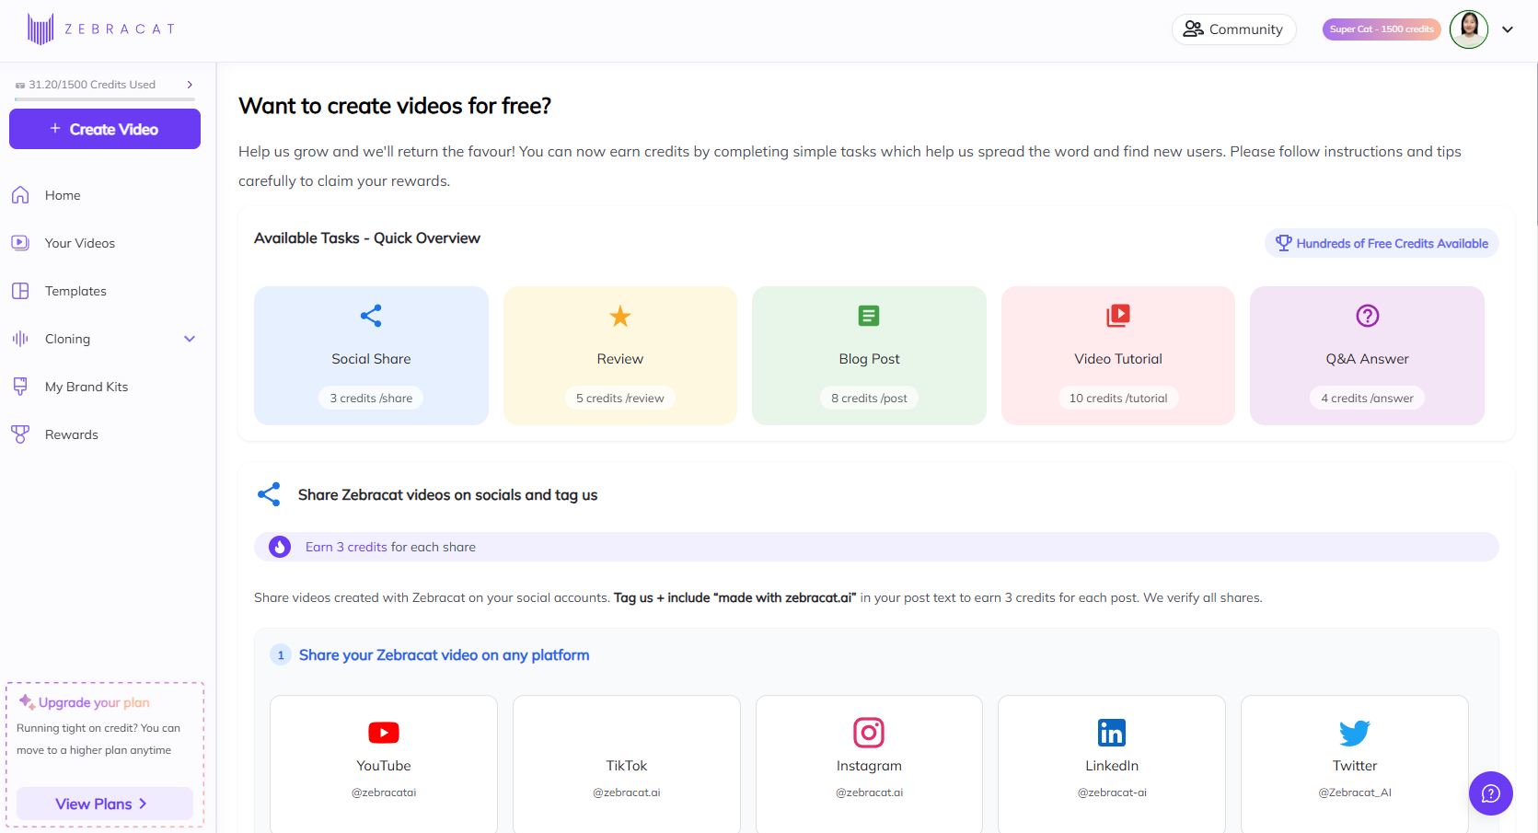Click the Blog Post document icon
Image resolution: width=1538 pixels, height=833 pixels.
point(869,316)
